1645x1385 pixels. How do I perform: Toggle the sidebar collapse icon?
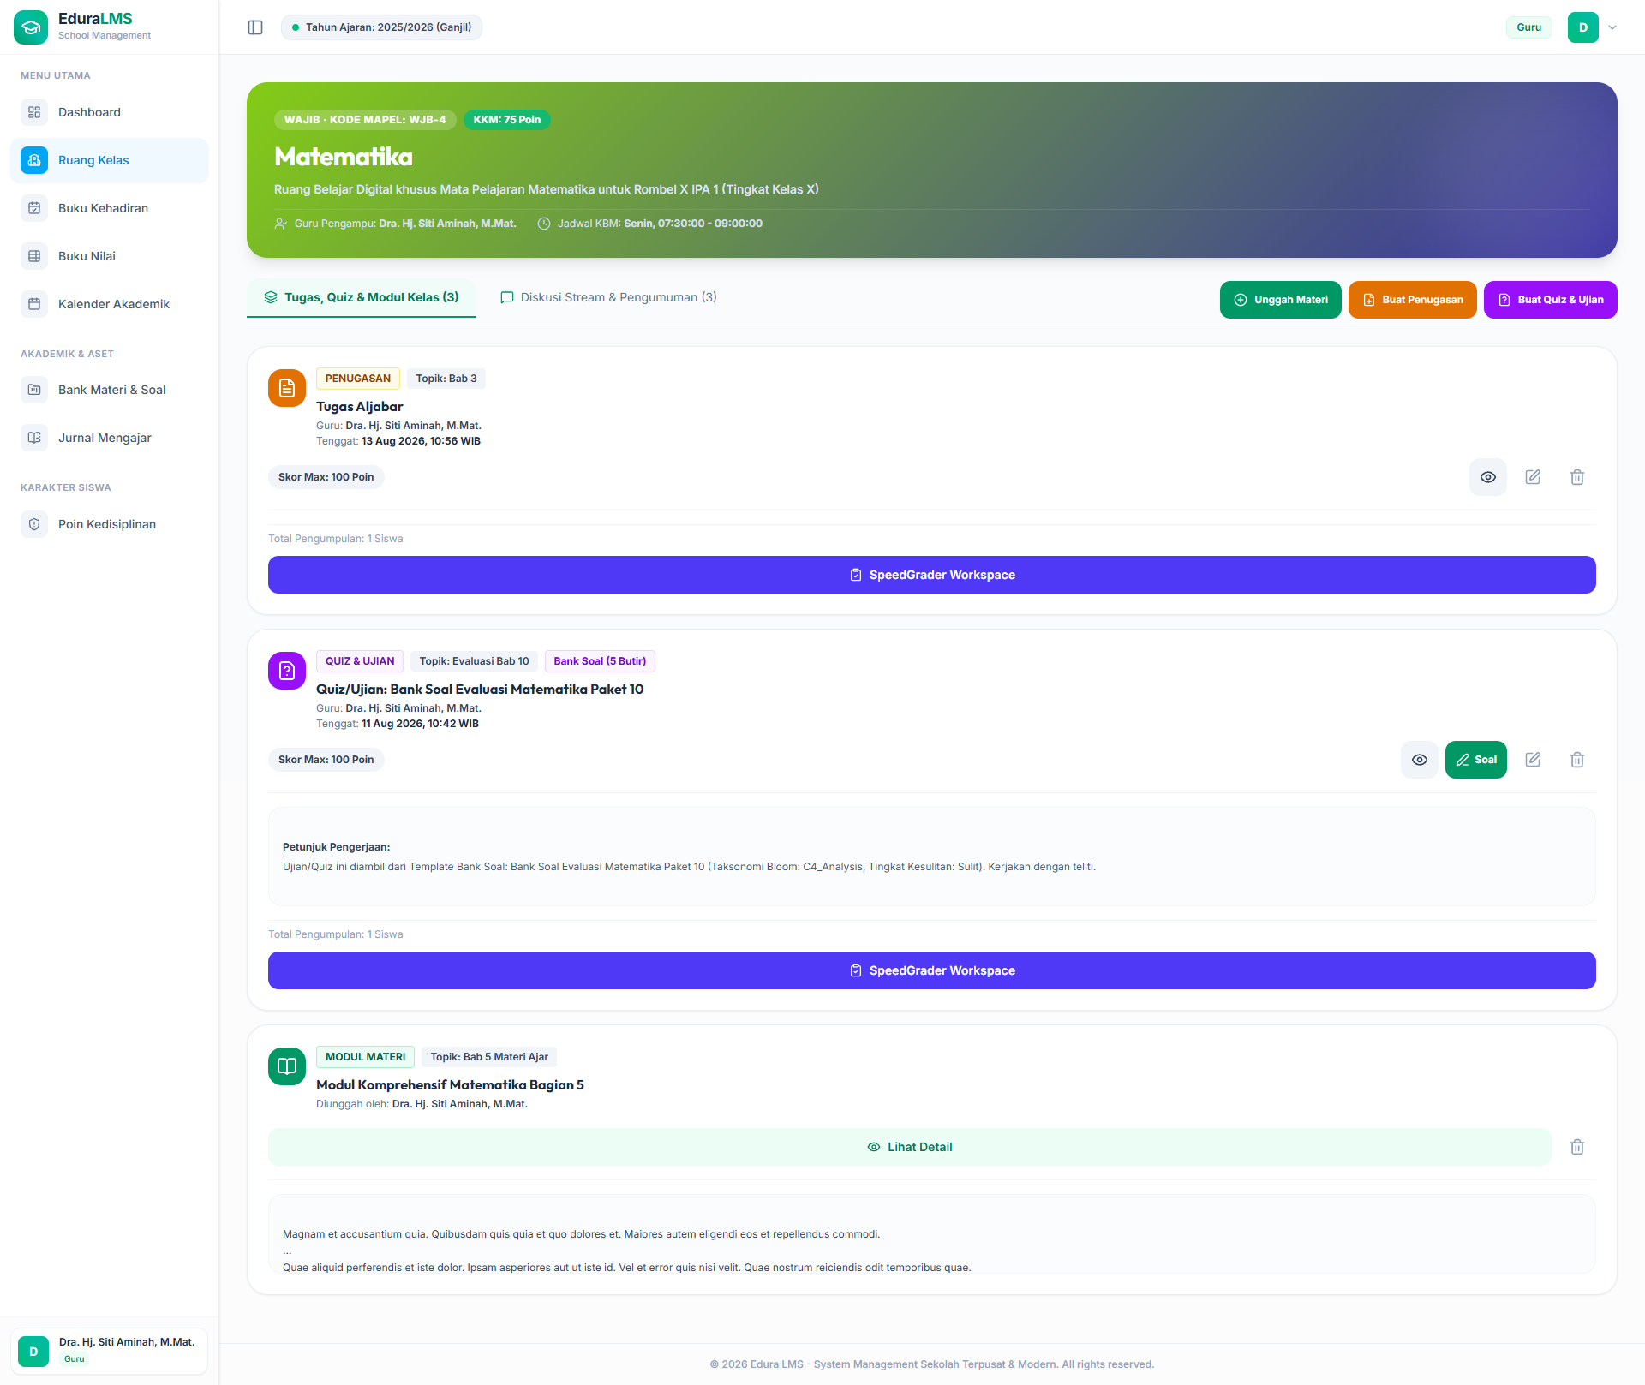tap(255, 27)
